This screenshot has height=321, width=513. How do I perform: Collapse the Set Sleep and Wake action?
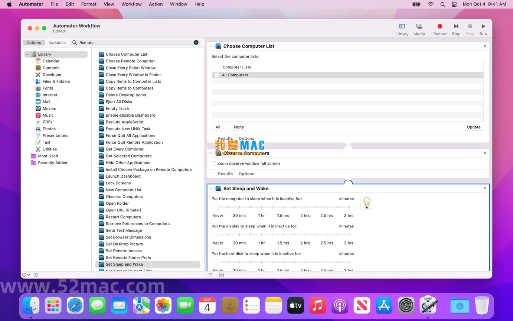tap(211, 188)
